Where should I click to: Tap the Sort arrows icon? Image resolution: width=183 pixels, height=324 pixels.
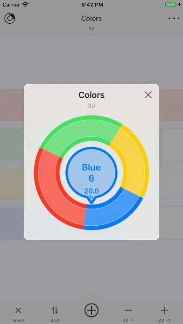pyautogui.click(x=55, y=310)
